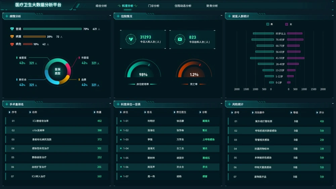Screen dimensions: 336x189
Task: Toggle the 女 legend in age chart
Action: pos(287,24)
